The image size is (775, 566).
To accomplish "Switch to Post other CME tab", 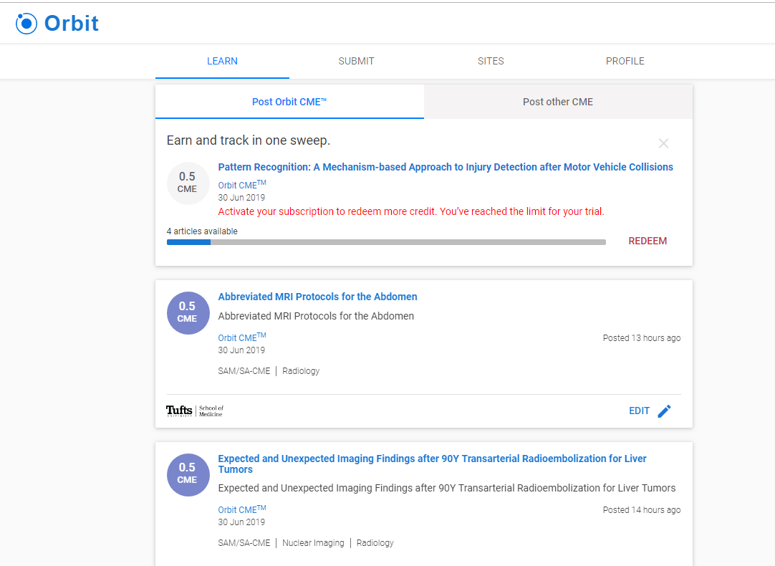I will 558,102.
